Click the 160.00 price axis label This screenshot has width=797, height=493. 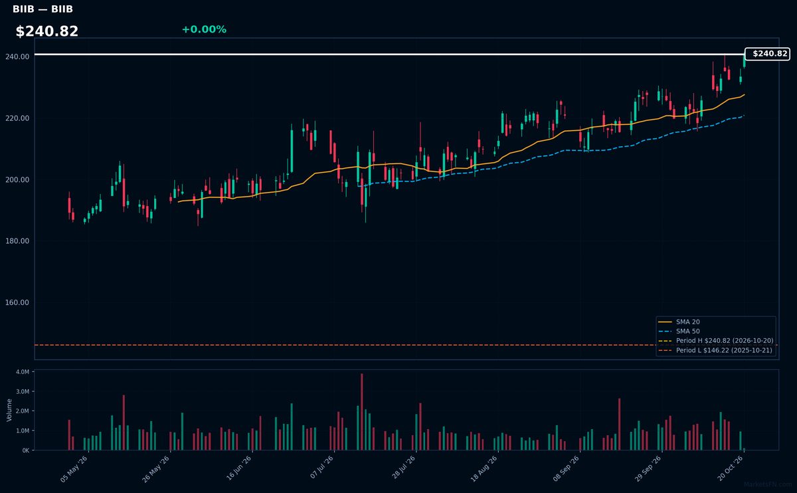pos(18,302)
